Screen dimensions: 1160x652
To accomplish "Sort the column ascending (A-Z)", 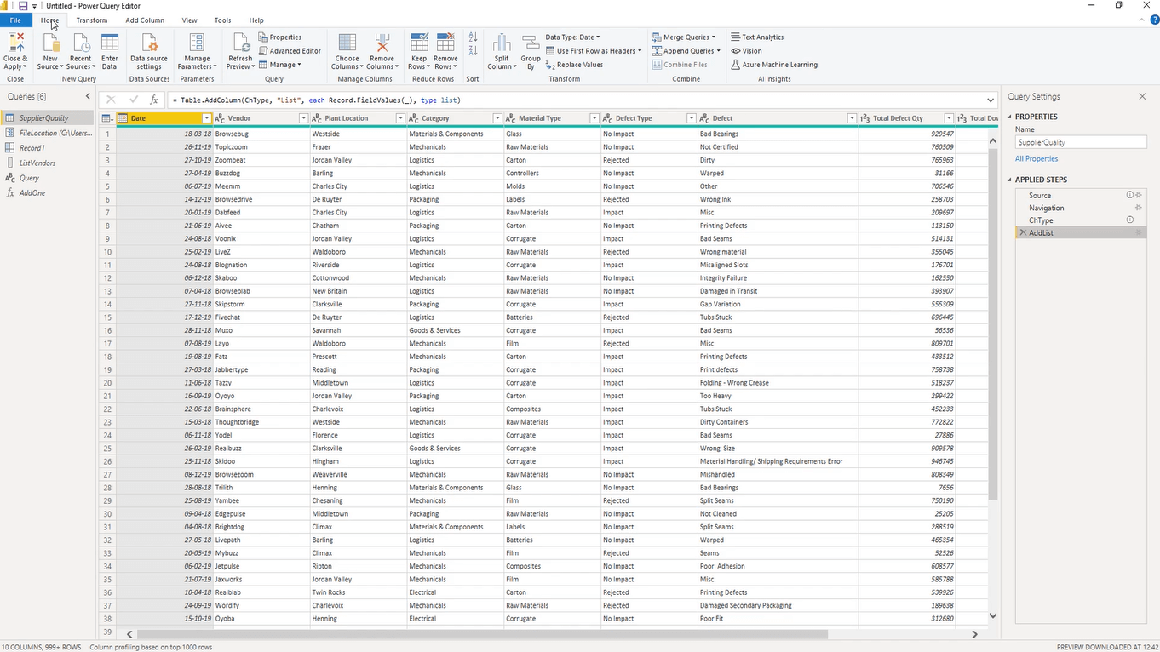I will (x=473, y=37).
